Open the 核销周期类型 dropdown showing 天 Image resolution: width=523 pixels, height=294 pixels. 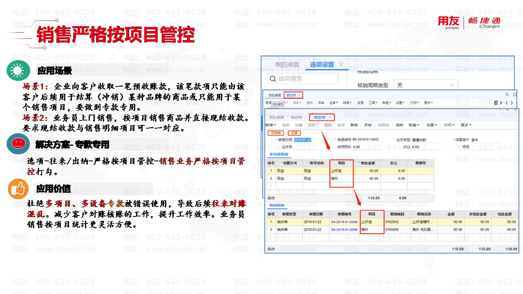[x=425, y=85]
